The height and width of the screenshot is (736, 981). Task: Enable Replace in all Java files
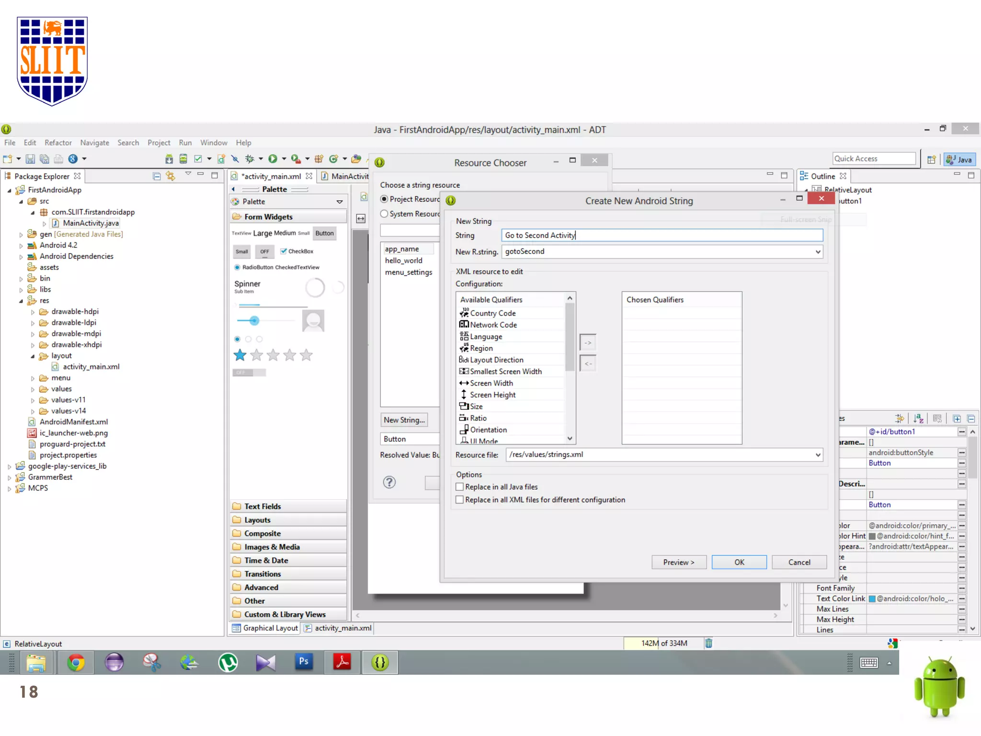[x=460, y=487]
